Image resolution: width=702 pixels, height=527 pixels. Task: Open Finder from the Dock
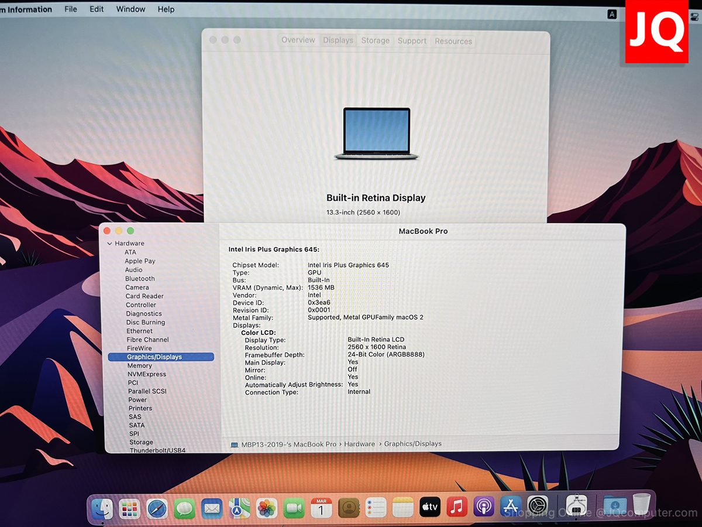click(103, 508)
